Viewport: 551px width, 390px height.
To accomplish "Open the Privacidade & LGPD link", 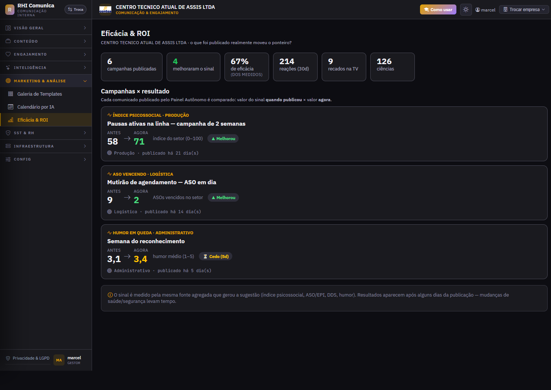I will coord(28,358).
